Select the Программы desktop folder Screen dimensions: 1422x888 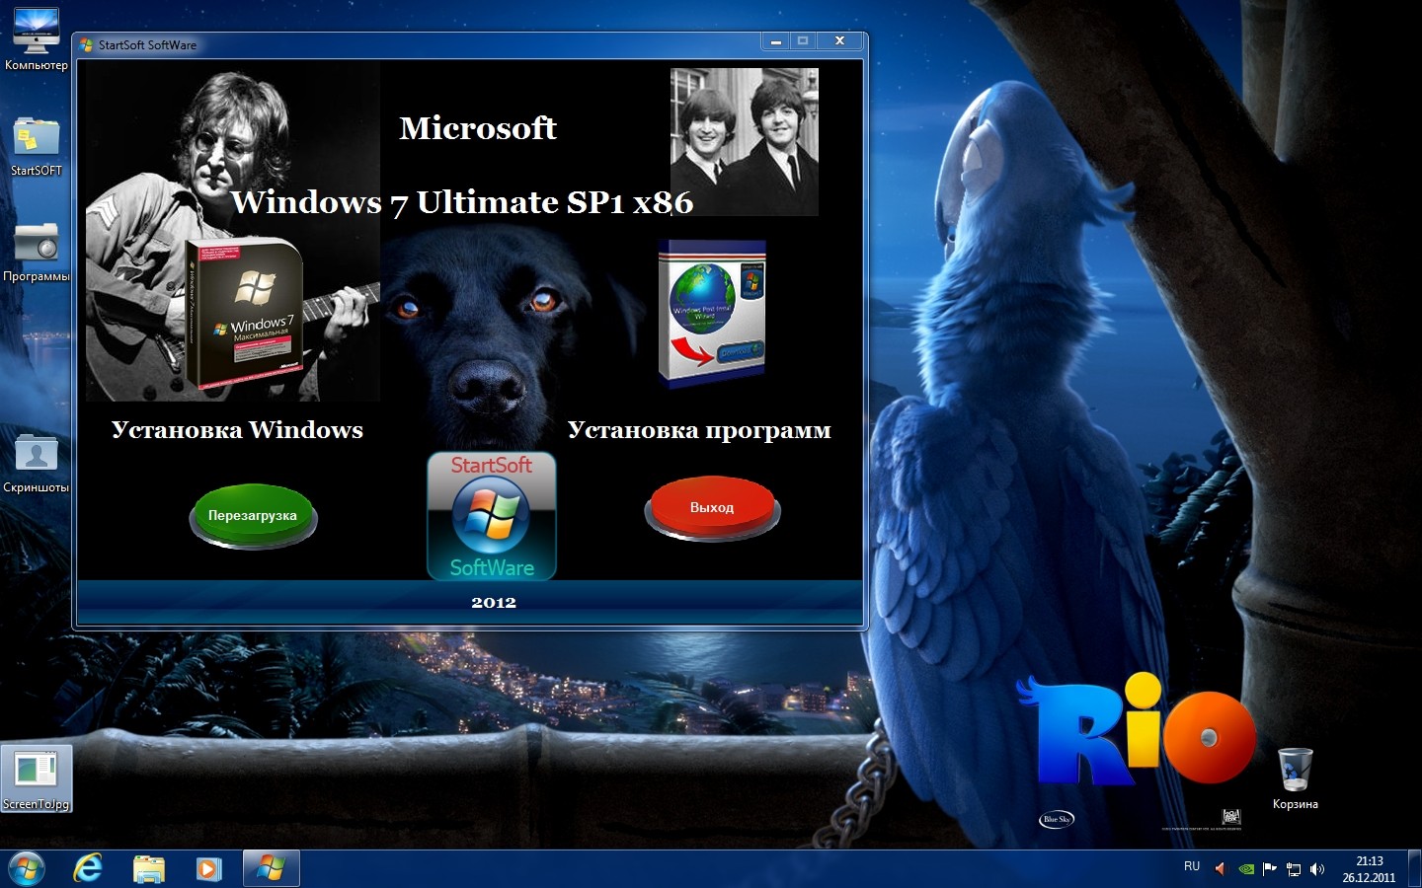coord(37,252)
